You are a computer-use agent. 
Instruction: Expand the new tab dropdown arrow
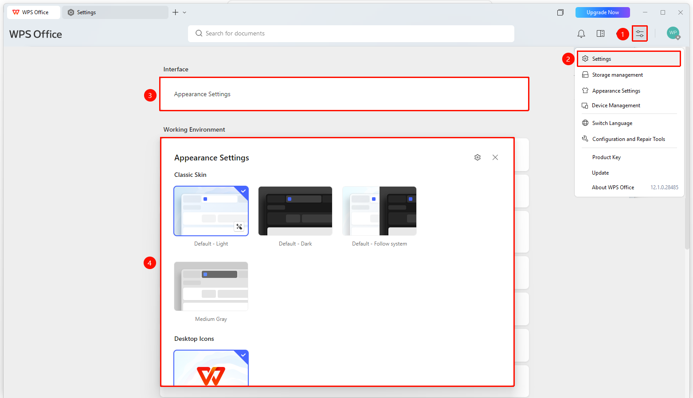coord(184,12)
